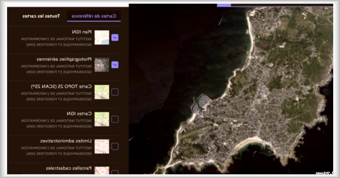The height and width of the screenshot is (178, 340).
Task: Switch to the Cartes de référence tab
Action: (94, 16)
